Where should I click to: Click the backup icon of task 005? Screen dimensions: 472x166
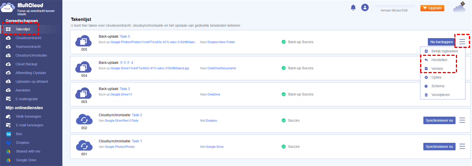coord(83,41)
